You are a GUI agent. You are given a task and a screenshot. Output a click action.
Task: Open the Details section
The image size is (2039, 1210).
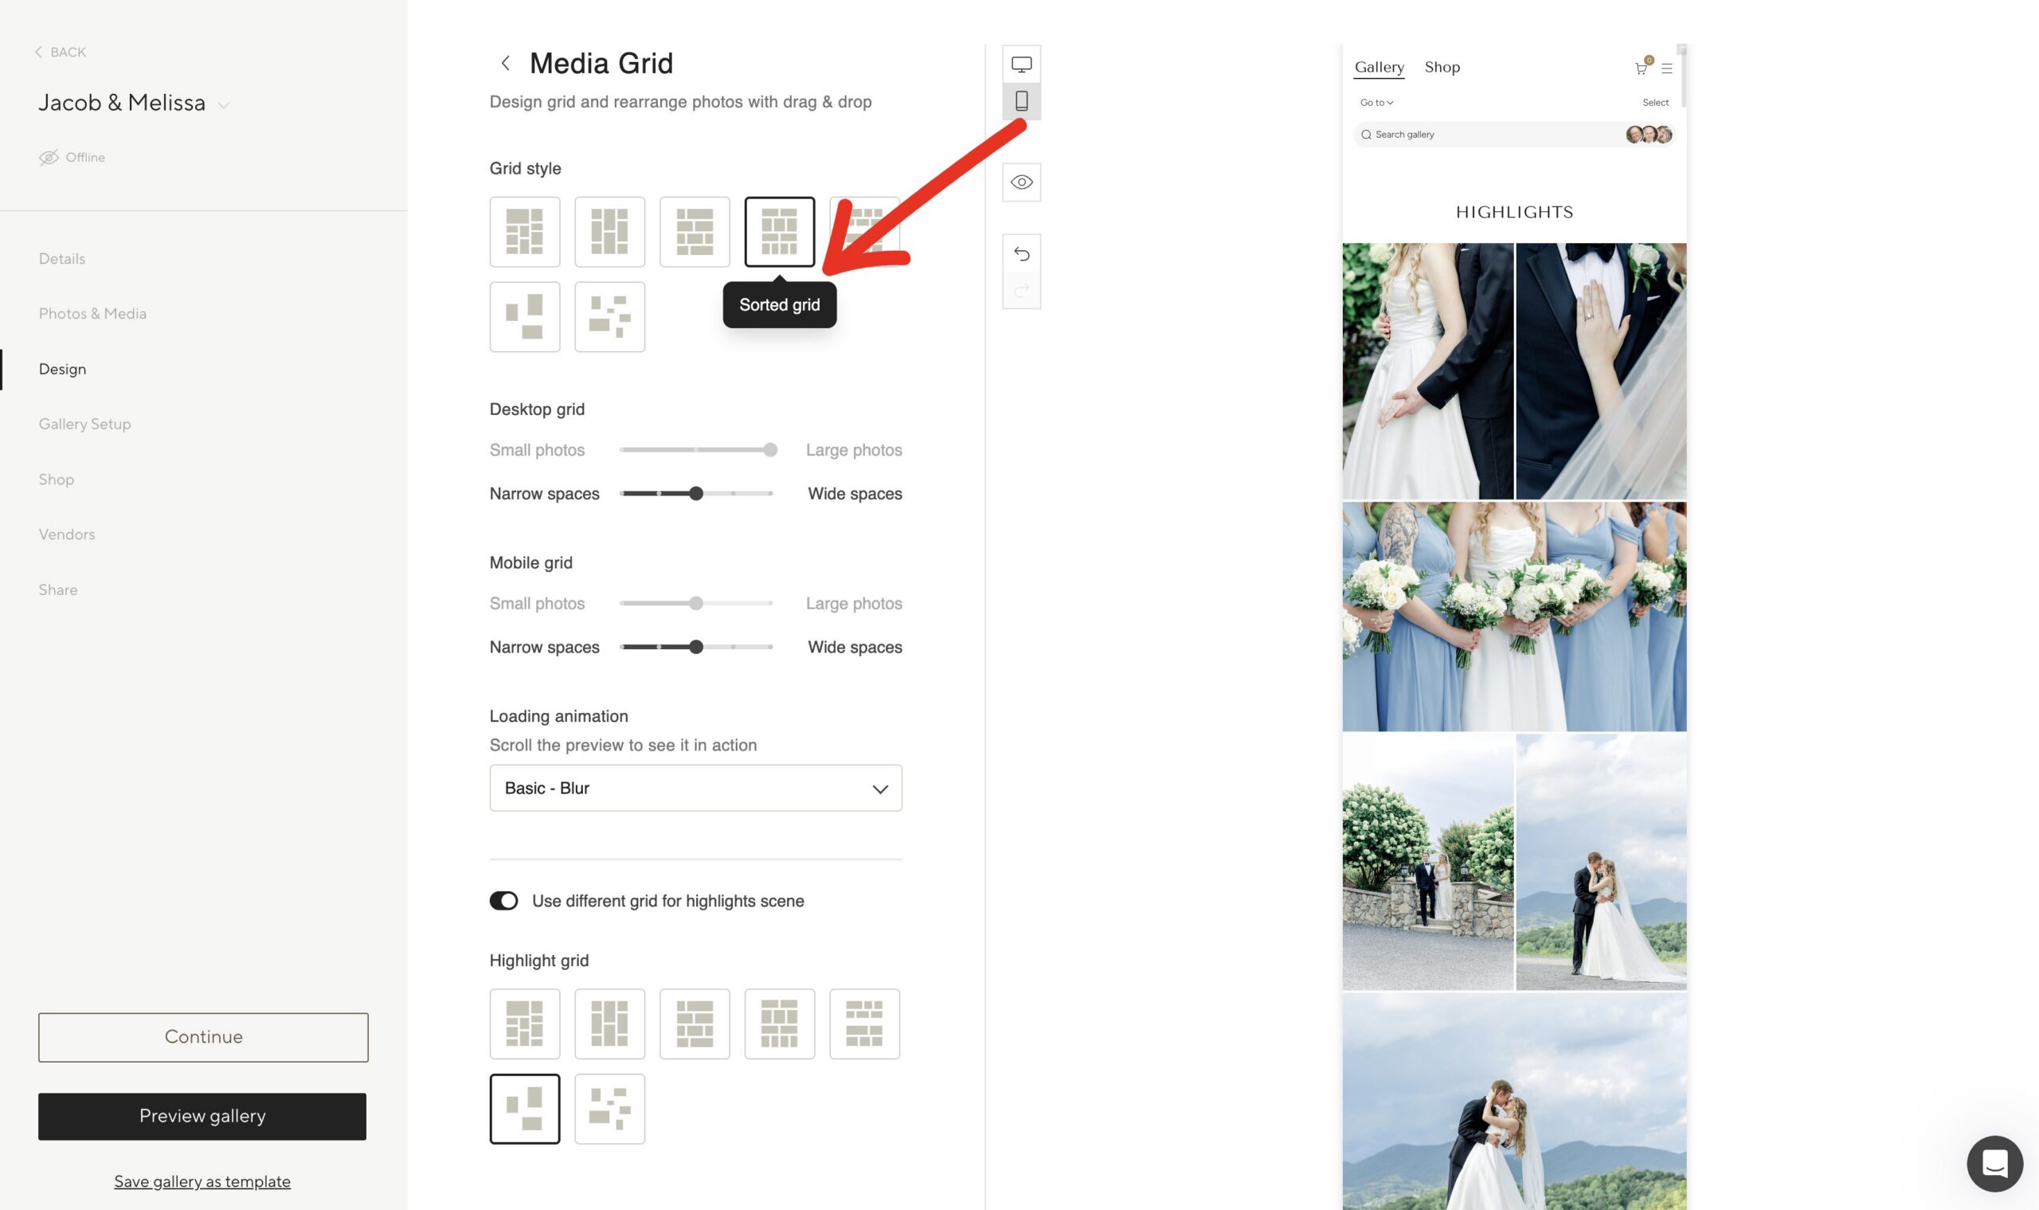62,258
